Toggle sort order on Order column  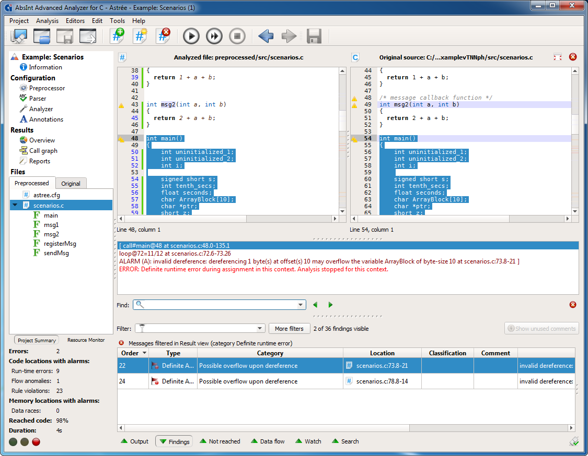[134, 353]
